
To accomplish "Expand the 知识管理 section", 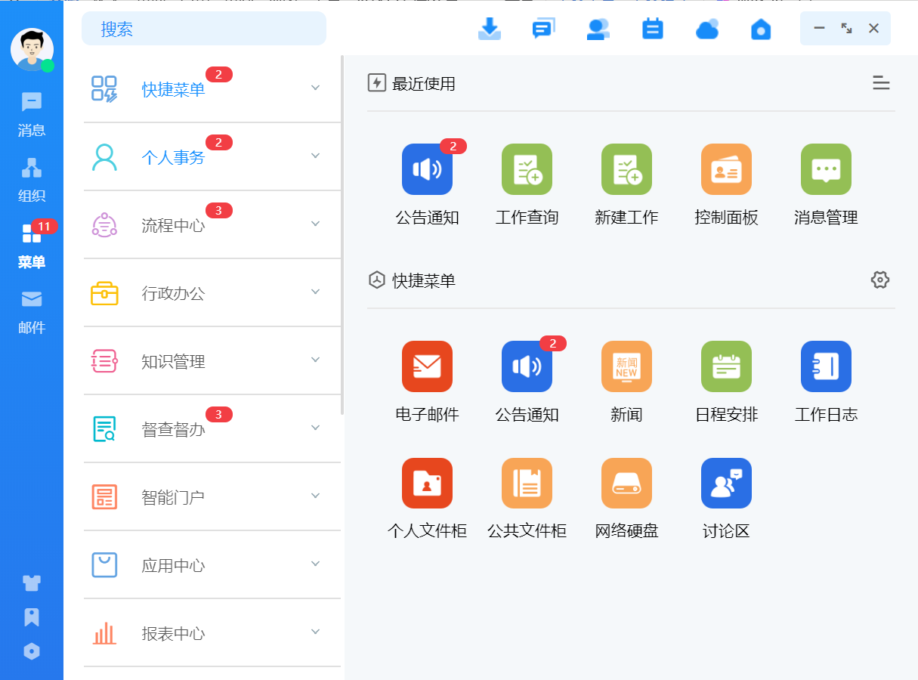I will pos(316,360).
